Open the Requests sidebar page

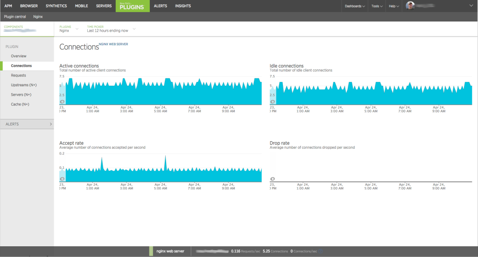pos(18,75)
